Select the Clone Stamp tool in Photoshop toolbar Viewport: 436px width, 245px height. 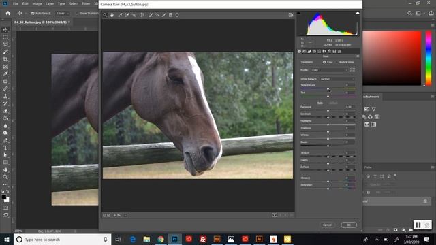click(5, 96)
